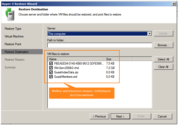
Task: Uncheck the WinServ2008r2.vhd file checkbox
Action: pos(51,68)
